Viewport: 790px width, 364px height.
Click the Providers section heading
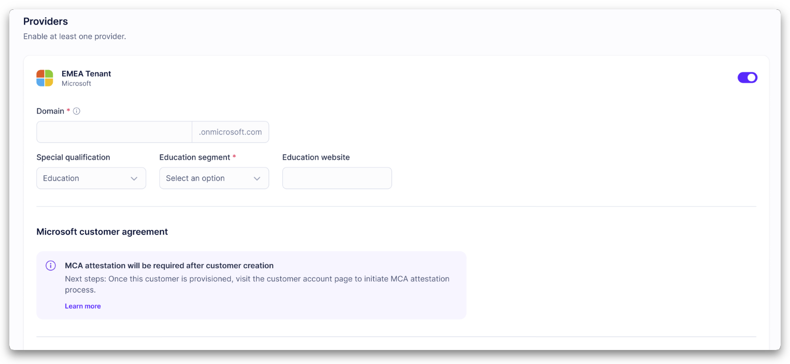click(x=46, y=21)
